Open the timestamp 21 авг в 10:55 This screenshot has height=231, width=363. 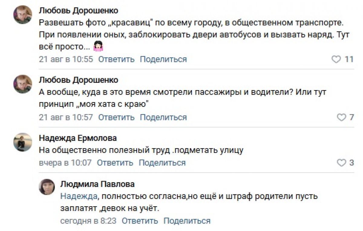click(66, 59)
